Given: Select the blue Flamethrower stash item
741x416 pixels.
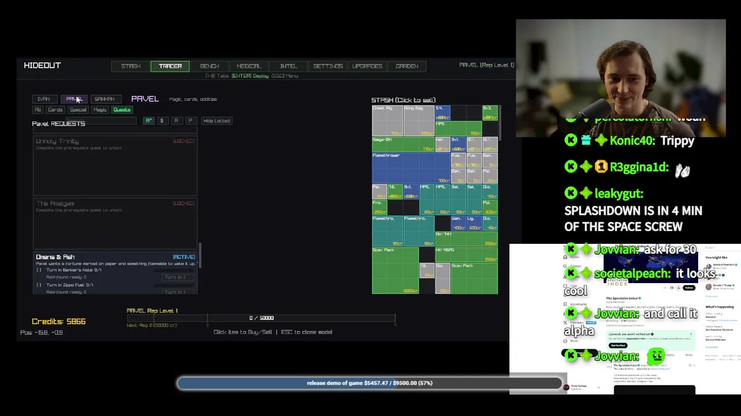Looking at the screenshot, I should (411, 168).
